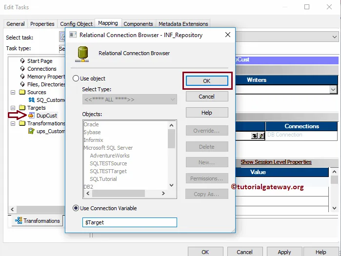Click the New... button

[207, 162]
